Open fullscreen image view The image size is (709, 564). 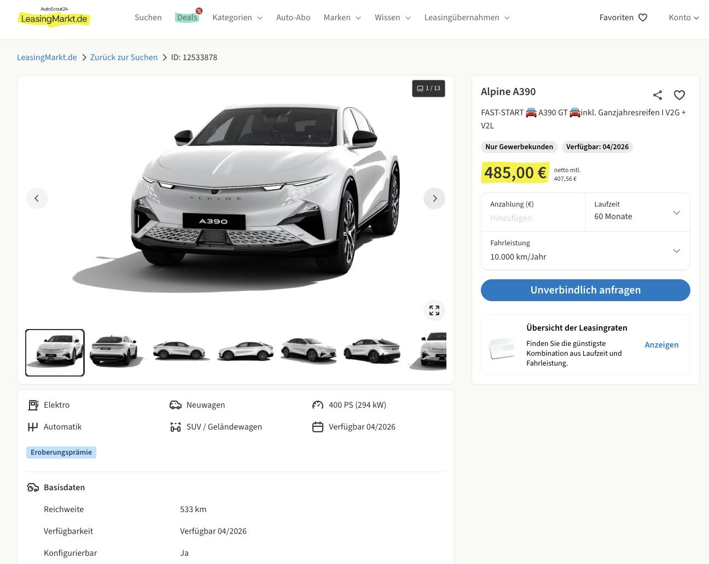(x=434, y=310)
